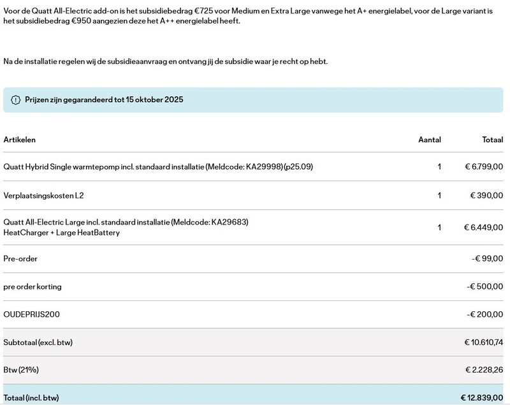This screenshot has width=510, height=405.
Task: Select the pre order korting line
Action: (x=33, y=287)
